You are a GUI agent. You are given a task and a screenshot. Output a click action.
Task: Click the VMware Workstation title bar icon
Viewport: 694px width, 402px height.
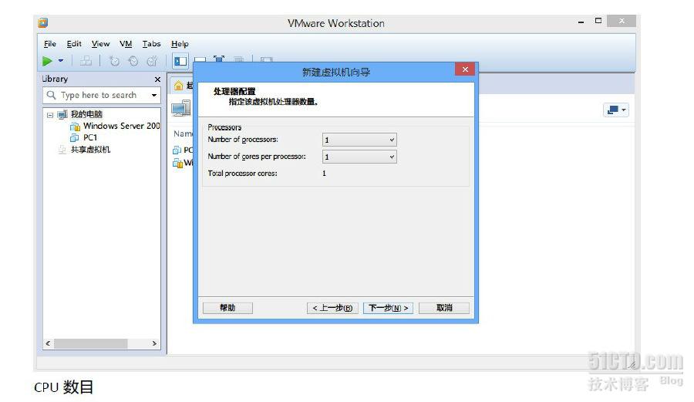click(43, 22)
